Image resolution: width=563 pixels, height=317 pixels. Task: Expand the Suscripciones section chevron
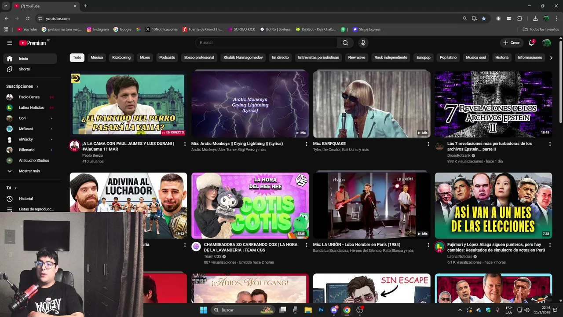click(x=37, y=87)
